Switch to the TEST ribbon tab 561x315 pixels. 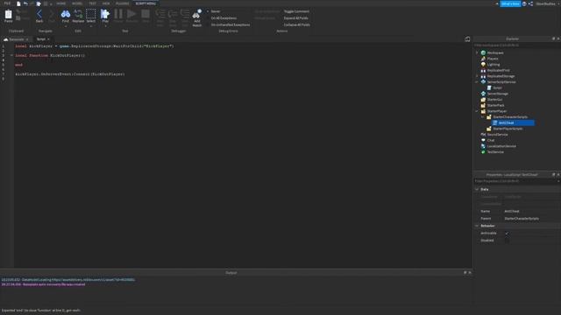pos(92,3)
